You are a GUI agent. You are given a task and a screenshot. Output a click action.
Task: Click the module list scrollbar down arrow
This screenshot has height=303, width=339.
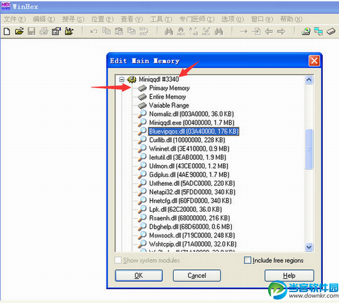309,247
